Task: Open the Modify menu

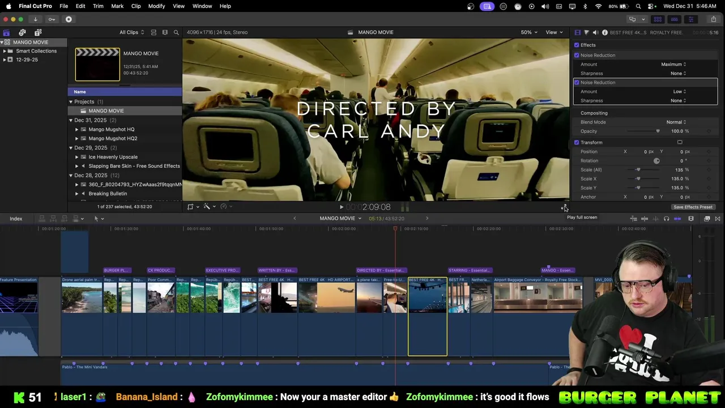Action: click(156, 6)
